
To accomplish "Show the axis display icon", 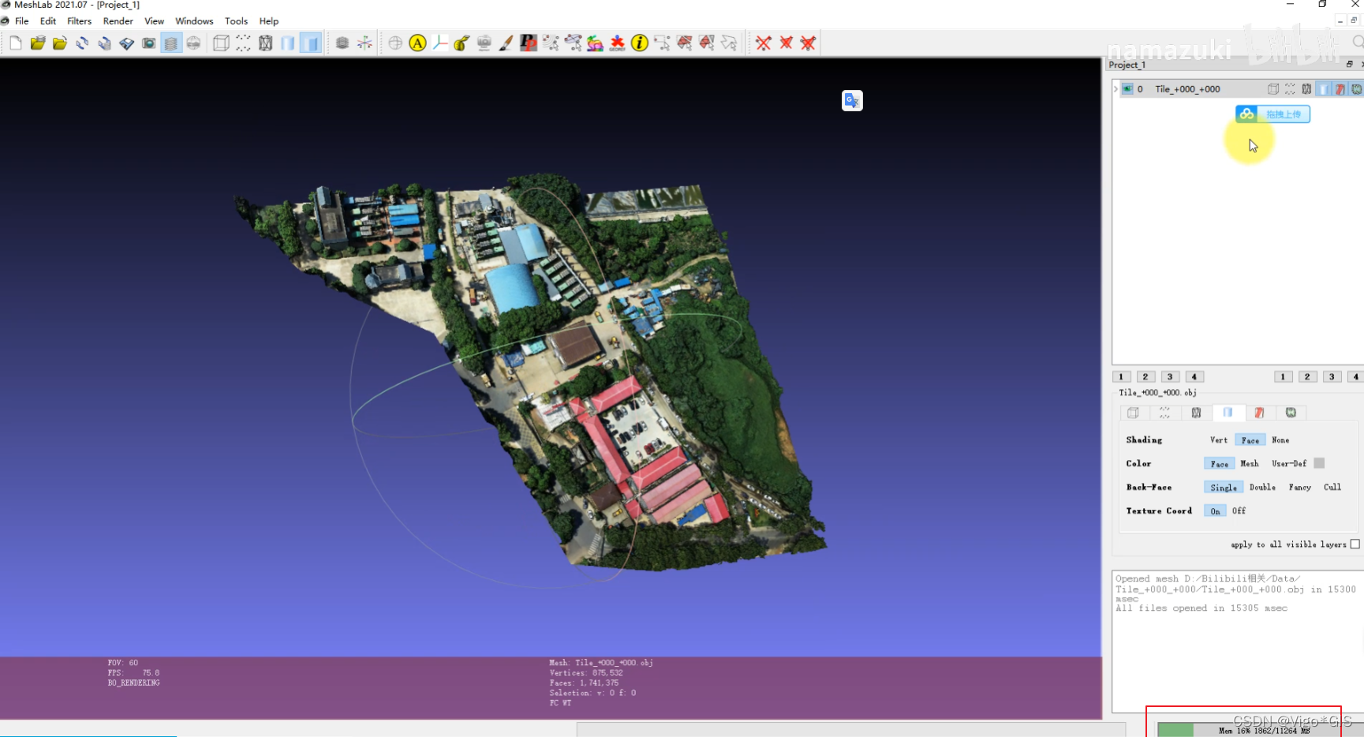I will click(x=364, y=43).
